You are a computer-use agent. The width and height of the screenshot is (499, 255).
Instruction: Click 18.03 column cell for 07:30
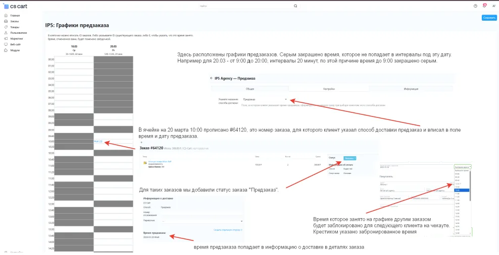pyautogui.click(x=74, y=104)
